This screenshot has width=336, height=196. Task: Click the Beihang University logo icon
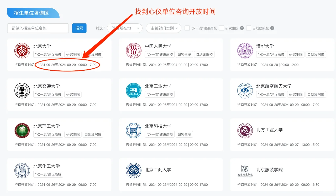point(245,90)
